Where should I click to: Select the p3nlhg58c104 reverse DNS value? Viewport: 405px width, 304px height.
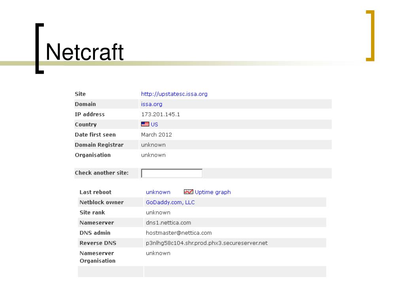pyautogui.click(x=206, y=243)
